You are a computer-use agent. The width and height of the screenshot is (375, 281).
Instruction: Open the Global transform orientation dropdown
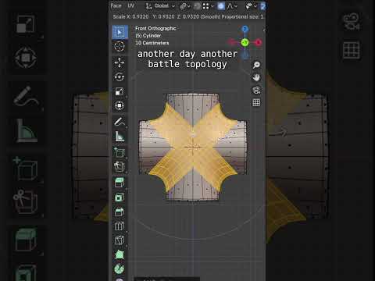pos(160,5)
